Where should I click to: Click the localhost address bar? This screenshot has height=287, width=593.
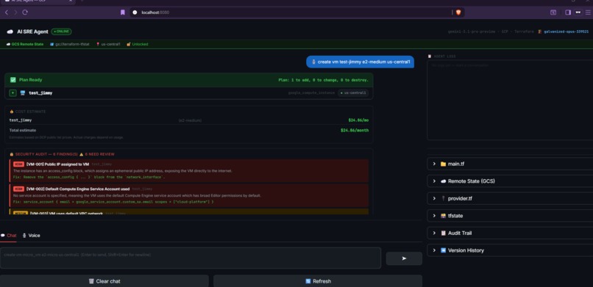tap(297, 12)
